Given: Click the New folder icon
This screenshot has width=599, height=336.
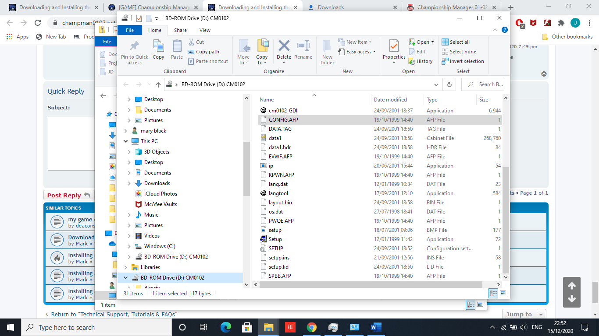Looking at the screenshot, I should 327,45.
